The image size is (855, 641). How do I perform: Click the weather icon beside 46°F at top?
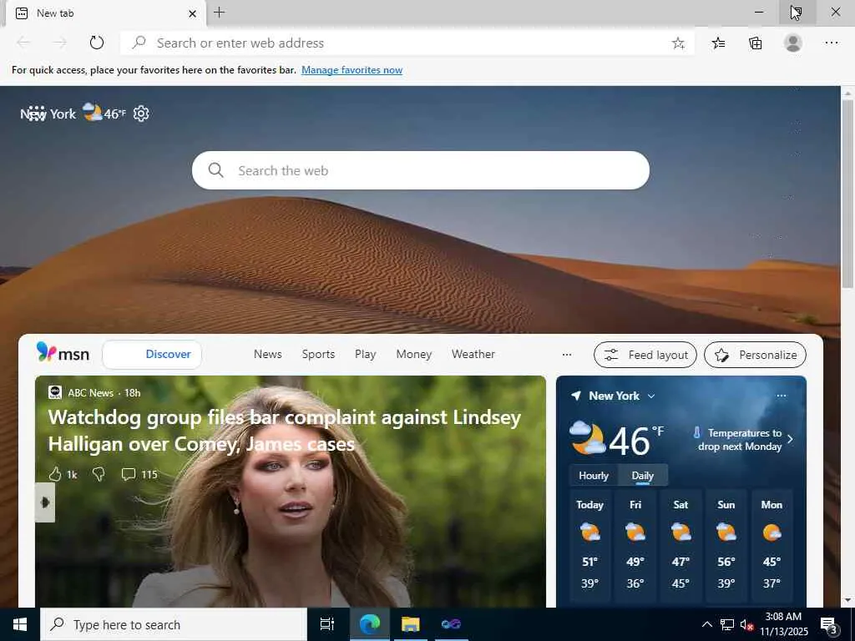92,113
